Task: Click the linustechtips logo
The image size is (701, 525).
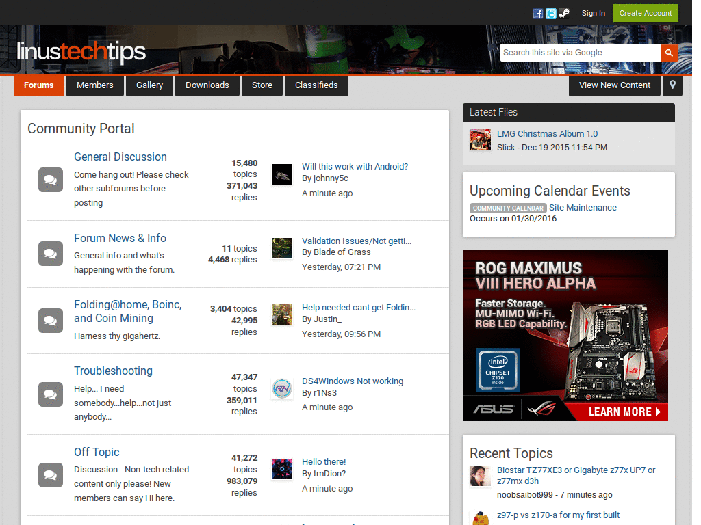Action: click(81, 52)
